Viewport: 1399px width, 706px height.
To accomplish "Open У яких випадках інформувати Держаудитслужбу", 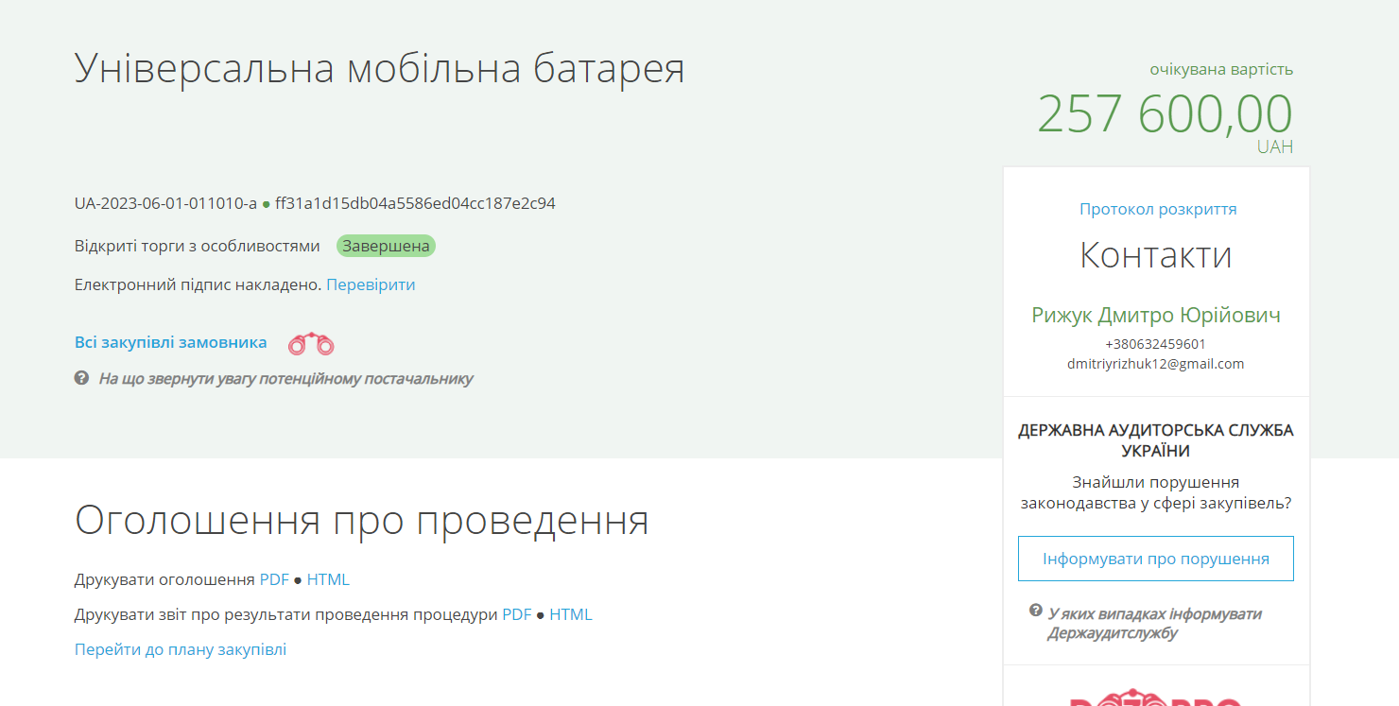I will 1154,623.
